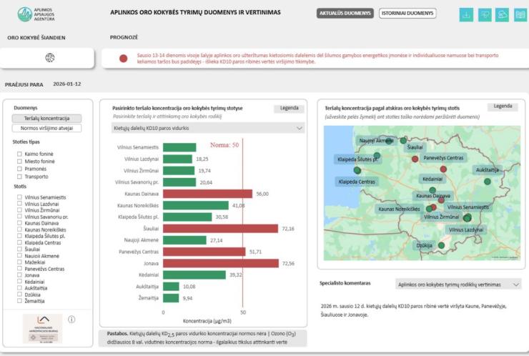Click the info icon beside accreditation logo
529x356 pixels.
point(71,319)
